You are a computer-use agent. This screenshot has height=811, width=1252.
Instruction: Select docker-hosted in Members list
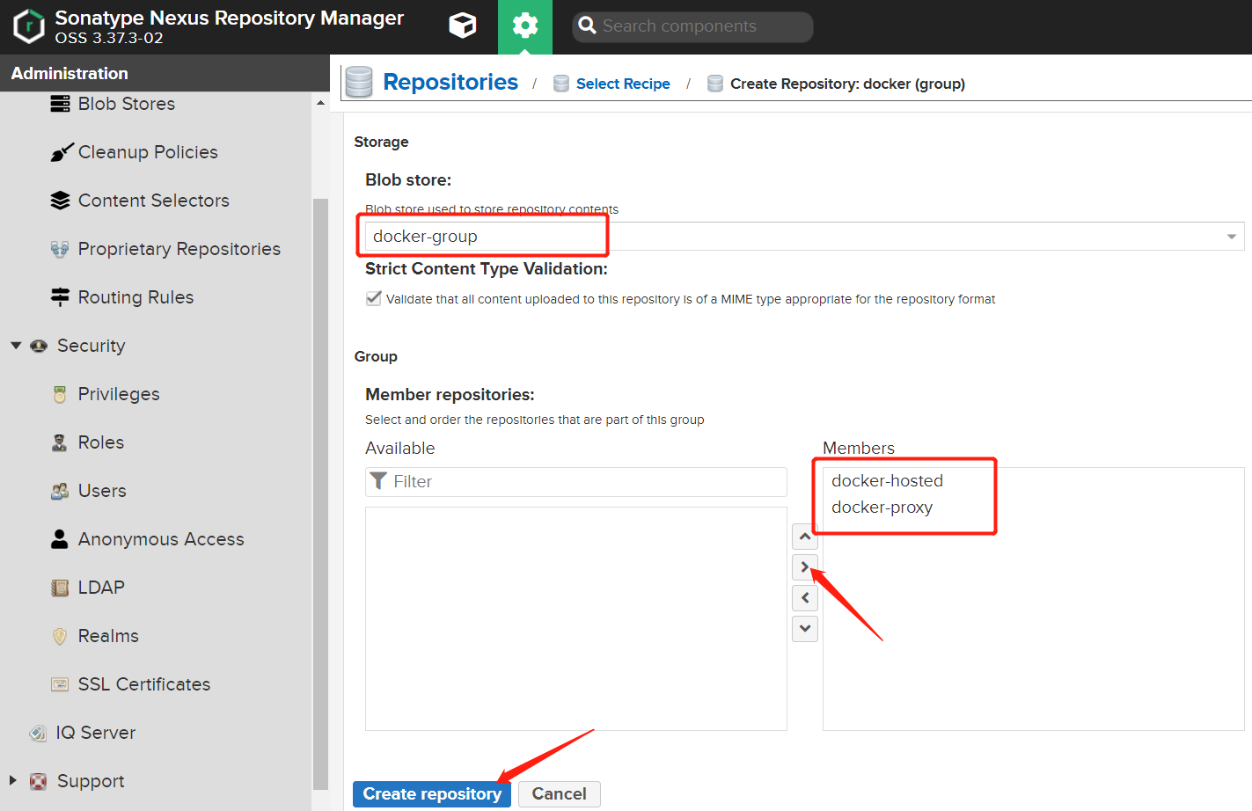click(888, 481)
